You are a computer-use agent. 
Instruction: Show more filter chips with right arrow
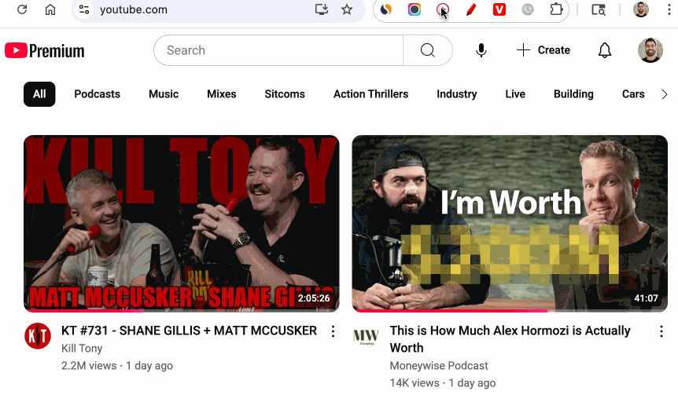pyautogui.click(x=664, y=94)
